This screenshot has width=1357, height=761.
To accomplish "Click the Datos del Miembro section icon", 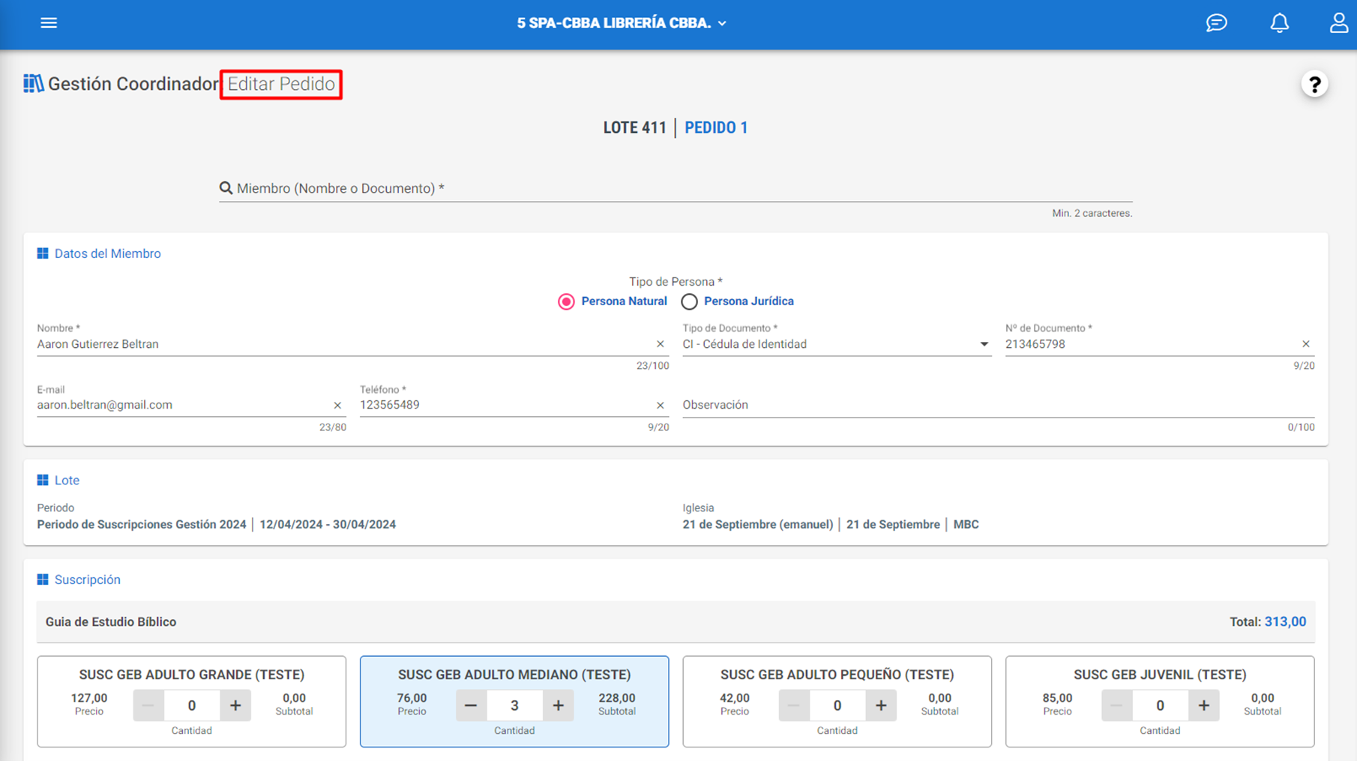I will click(43, 253).
